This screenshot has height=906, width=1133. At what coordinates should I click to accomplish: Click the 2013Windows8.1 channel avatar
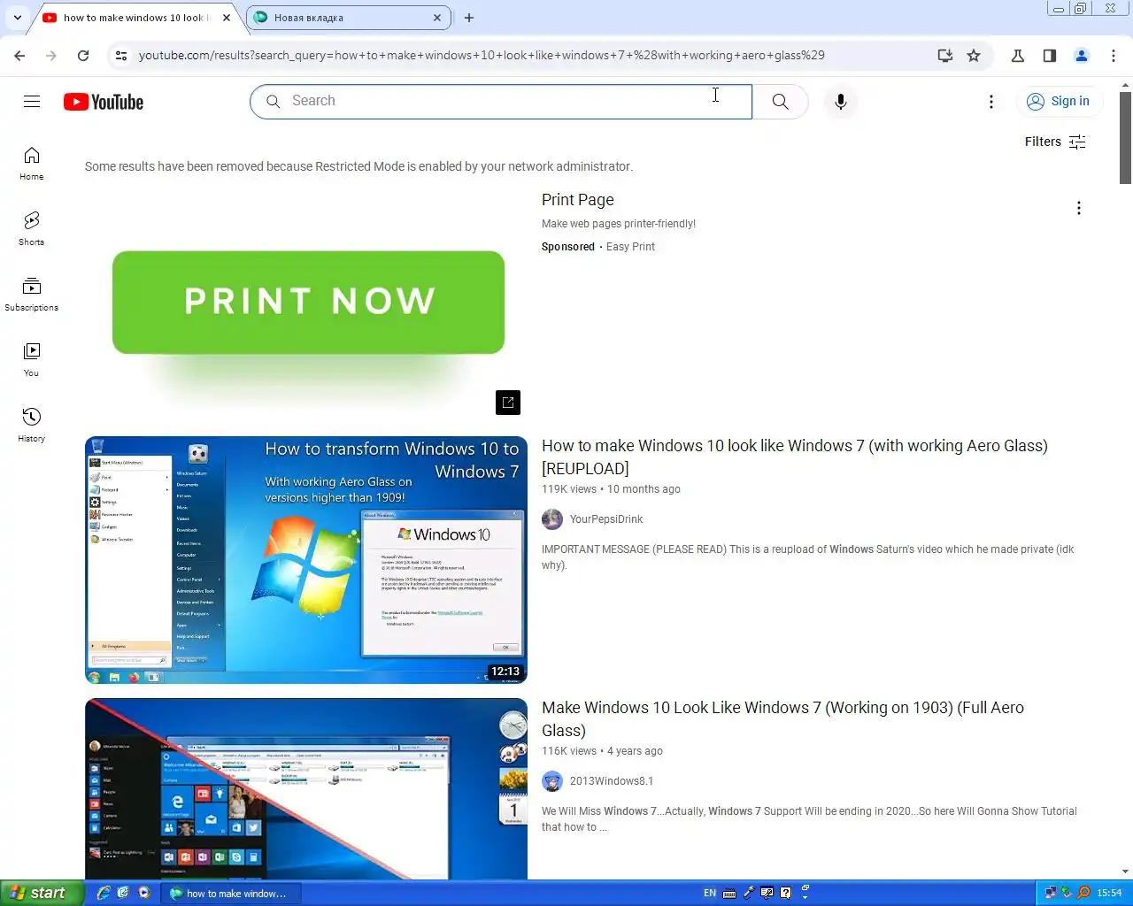point(552,781)
